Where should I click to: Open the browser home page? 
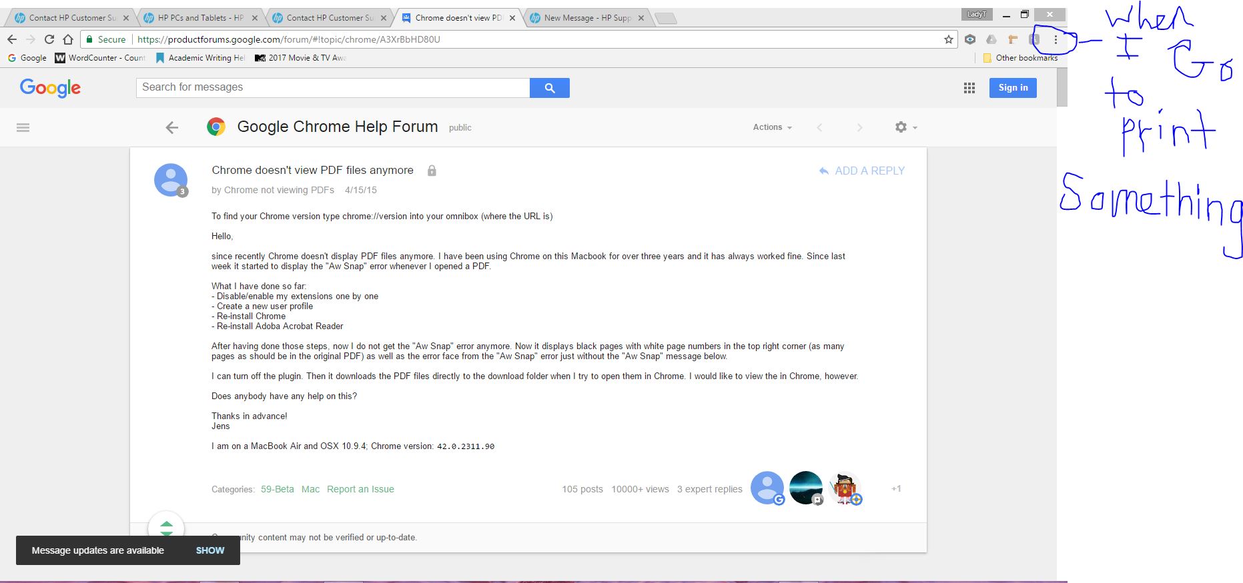(x=68, y=39)
